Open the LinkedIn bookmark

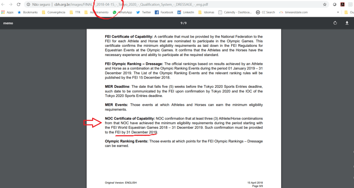point(185,13)
